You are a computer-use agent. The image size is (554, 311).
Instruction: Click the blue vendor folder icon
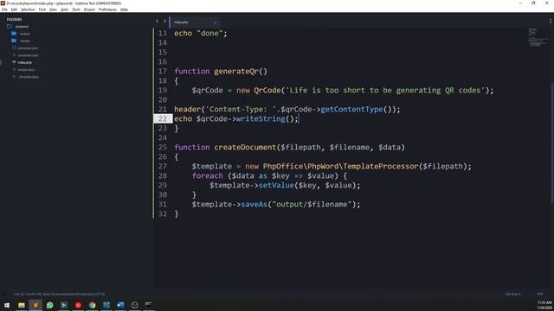tap(14, 41)
